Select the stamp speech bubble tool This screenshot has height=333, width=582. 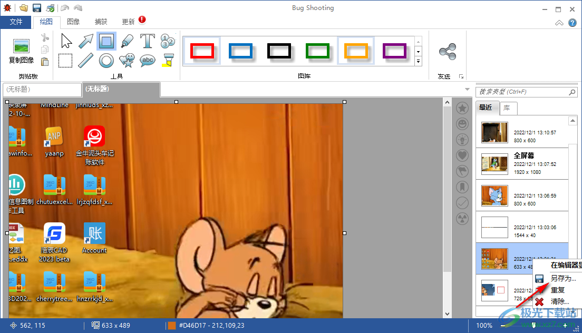127,61
